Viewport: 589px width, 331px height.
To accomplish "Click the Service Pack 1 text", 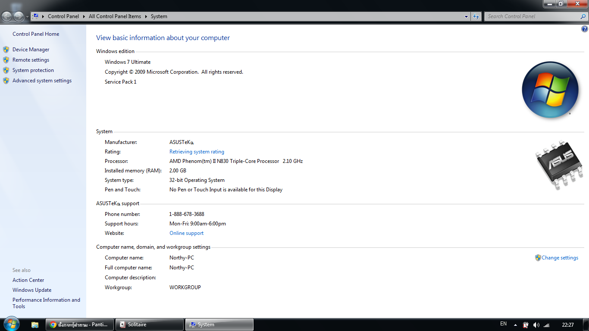I will coord(120,82).
